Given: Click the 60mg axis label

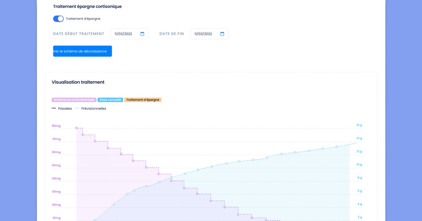Looking at the screenshot, I should 56,152.
